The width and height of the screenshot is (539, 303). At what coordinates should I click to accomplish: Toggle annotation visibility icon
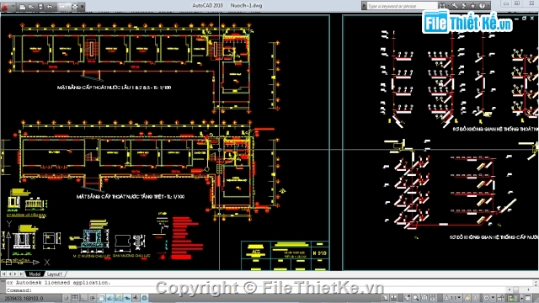point(467,298)
